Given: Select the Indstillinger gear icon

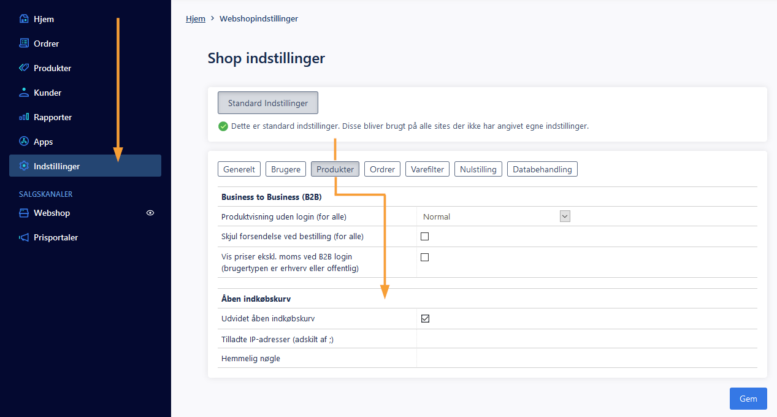Looking at the screenshot, I should pos(24,166).
